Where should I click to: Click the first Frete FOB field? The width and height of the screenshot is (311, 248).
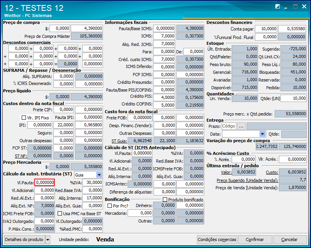pos(140,118)
